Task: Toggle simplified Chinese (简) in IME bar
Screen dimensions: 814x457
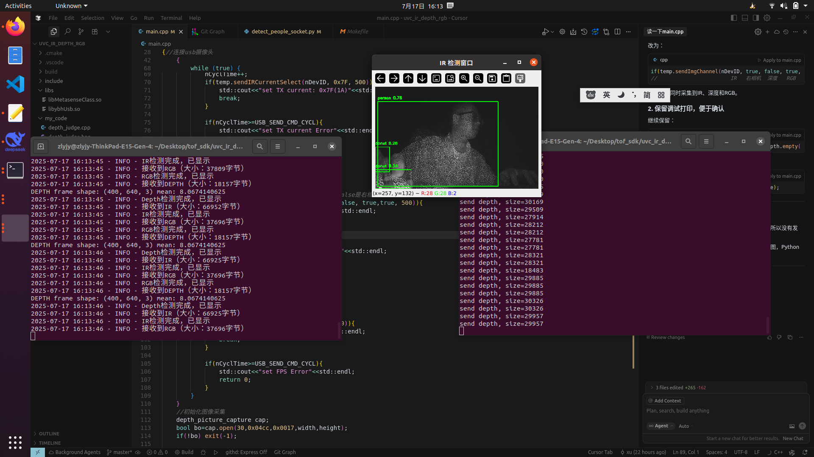Action: point(647,95)
